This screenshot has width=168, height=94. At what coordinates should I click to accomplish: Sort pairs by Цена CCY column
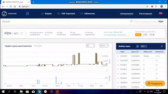coord(135,52)
